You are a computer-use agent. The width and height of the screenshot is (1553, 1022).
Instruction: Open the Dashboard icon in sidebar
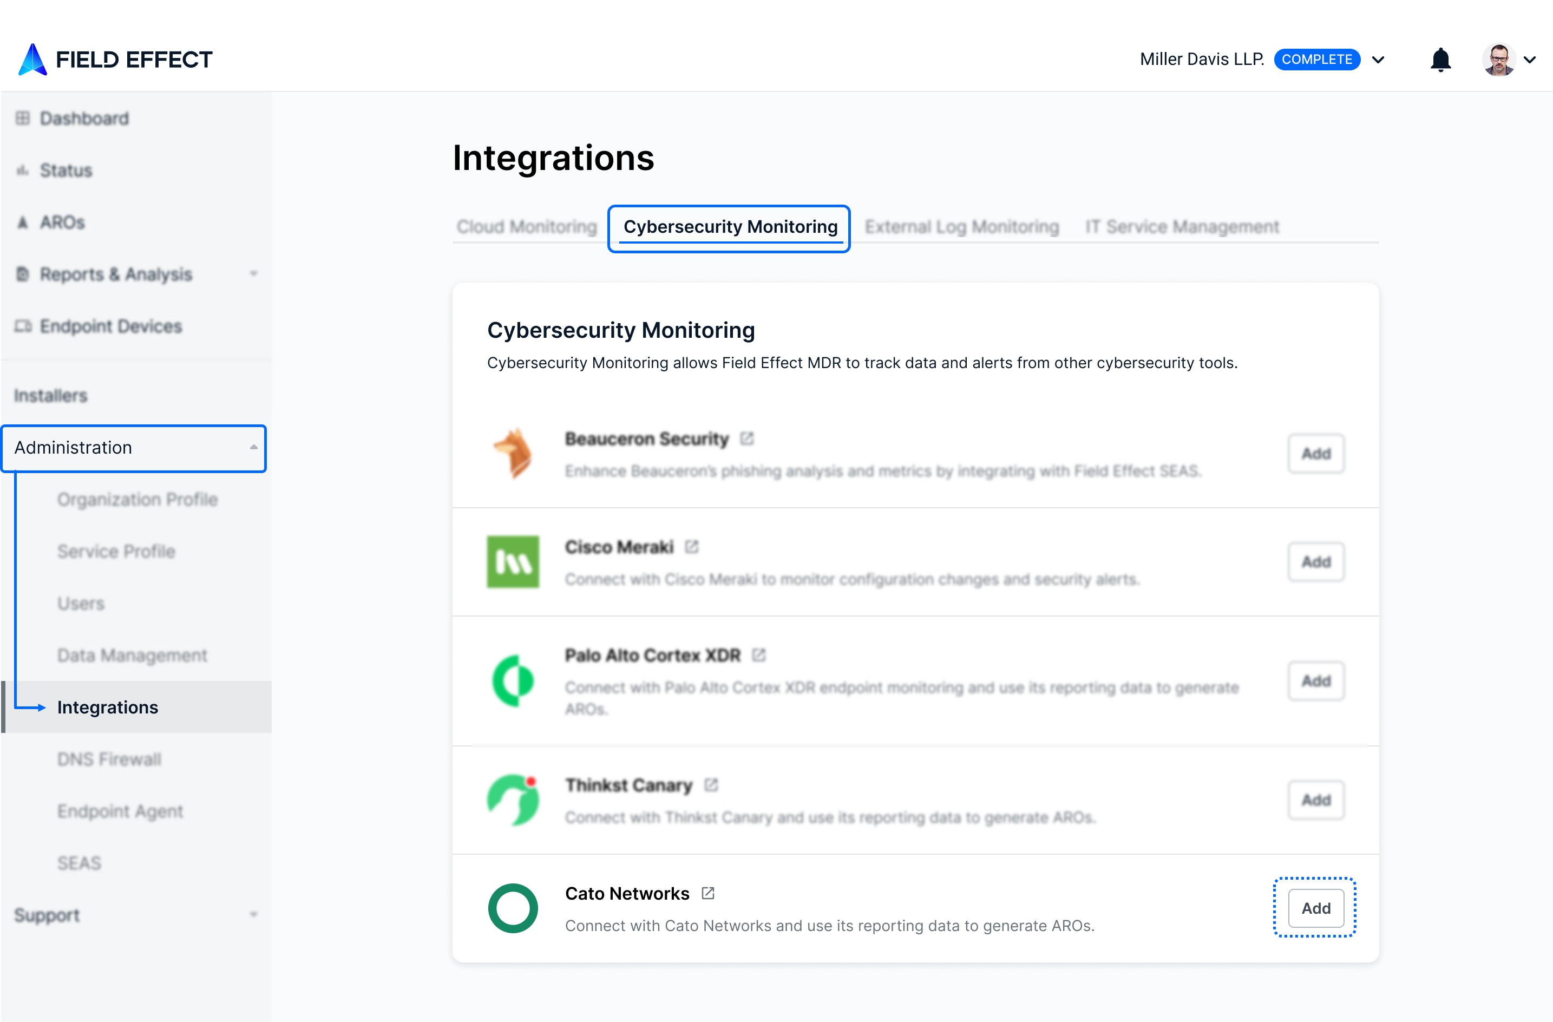tap(23, 118)
